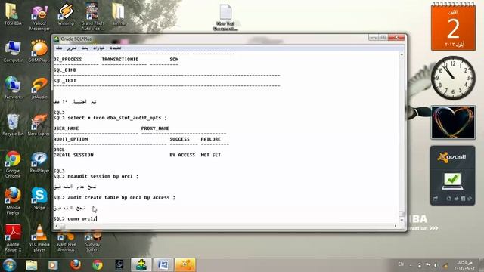Click text 'select * from dba_stmt_audit_opts ;'
This screenshot has width=484, height=272.
[x=117, y=118]
